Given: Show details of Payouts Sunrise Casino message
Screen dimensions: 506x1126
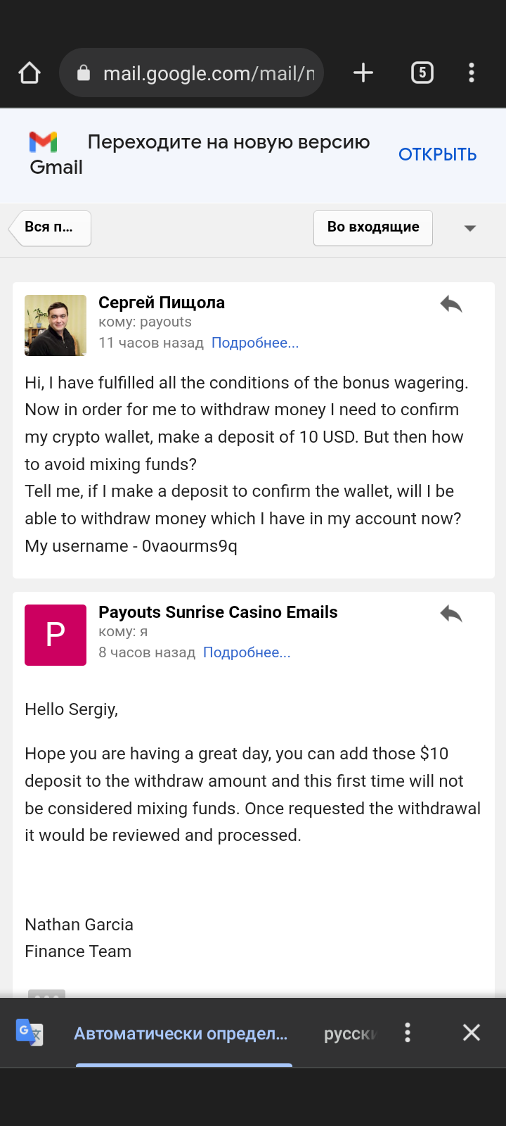Looking at the screenshot, I should tap(246, 652).
